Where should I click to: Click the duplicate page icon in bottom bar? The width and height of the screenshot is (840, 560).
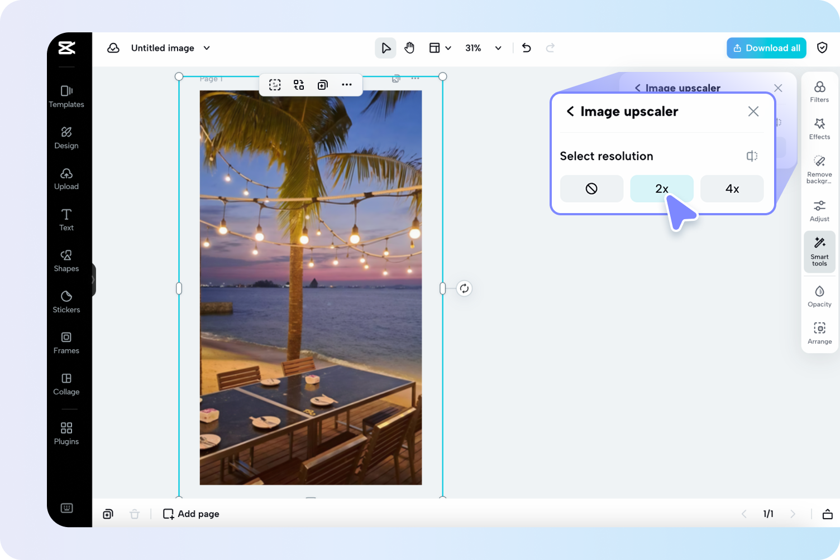pos(108,514)
